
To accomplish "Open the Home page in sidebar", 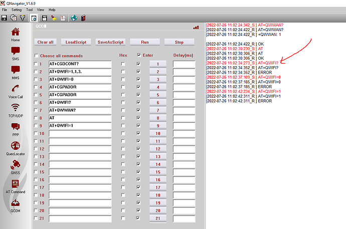I will point(16,34).
